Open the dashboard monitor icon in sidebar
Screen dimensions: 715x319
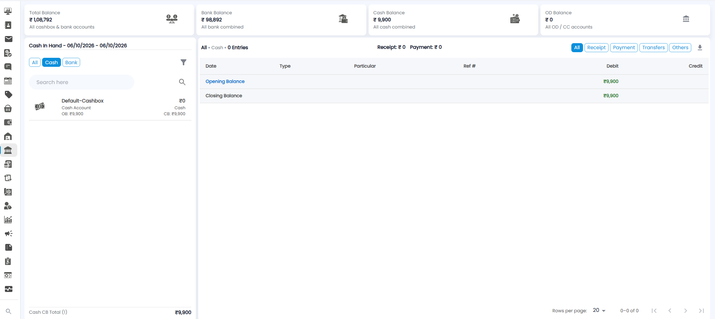coord(8,11)
